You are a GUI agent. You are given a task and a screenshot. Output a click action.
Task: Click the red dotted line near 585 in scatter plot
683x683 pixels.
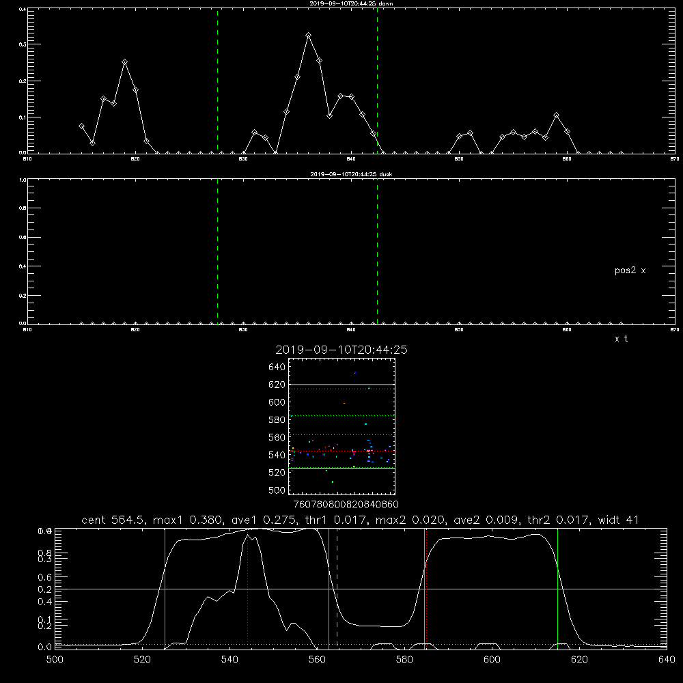tap(341, 415)
